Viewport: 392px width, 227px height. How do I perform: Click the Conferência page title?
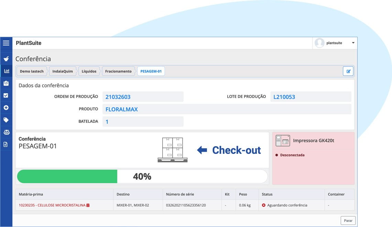(x=33, y=59)
